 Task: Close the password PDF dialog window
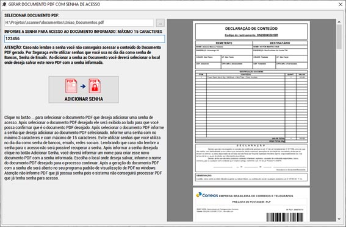pos(341,4)
